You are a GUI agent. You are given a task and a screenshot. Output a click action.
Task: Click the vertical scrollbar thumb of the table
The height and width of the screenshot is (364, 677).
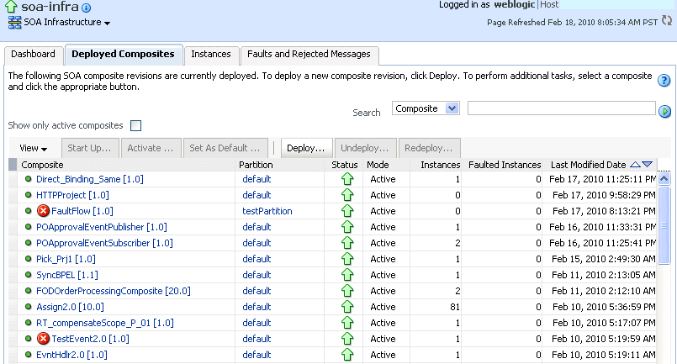pyautogui.click(x=664, y=224)
